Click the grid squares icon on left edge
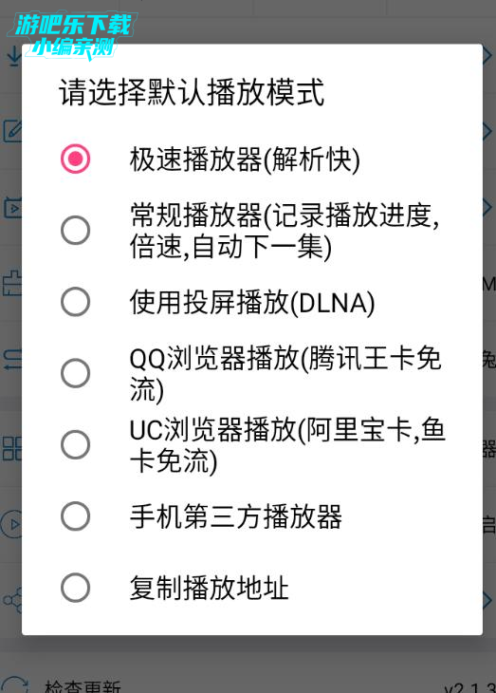This screenshot has height=693, width=496. [12, 449]
